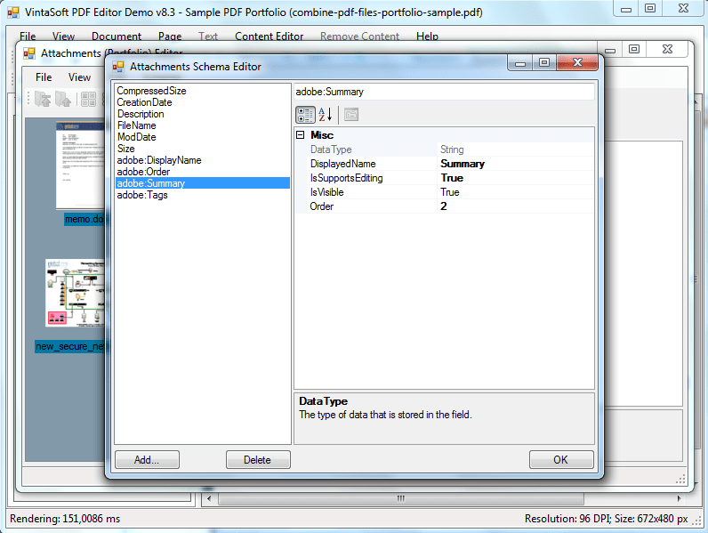Open File menu in main window
This screenshot has height=533, width=708.
tap(28, 36)
